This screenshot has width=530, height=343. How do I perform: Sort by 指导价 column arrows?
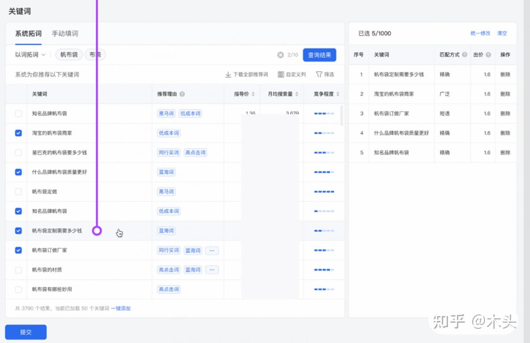(x=253, y=94)
